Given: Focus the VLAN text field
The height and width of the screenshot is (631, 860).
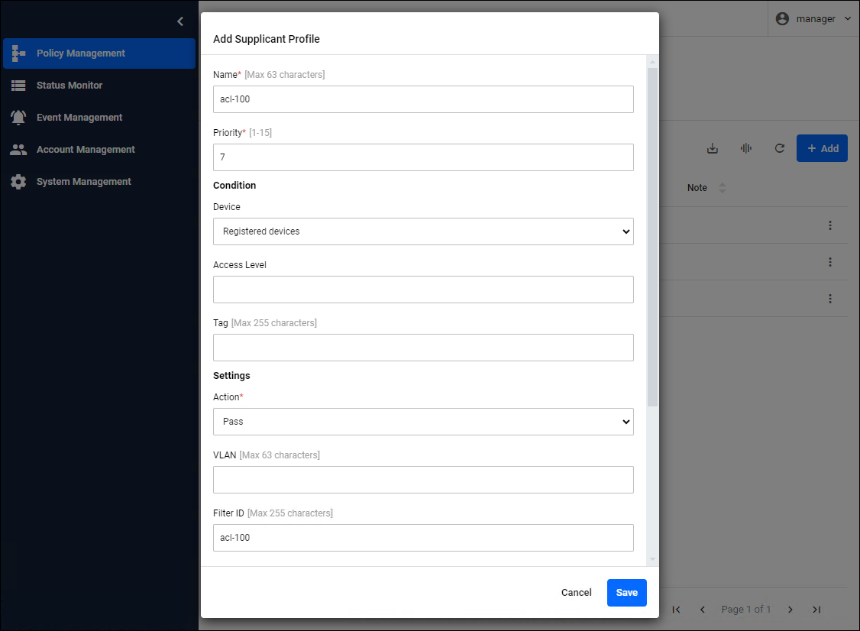Looking at the screenshot, I should [x=423, y=480].
